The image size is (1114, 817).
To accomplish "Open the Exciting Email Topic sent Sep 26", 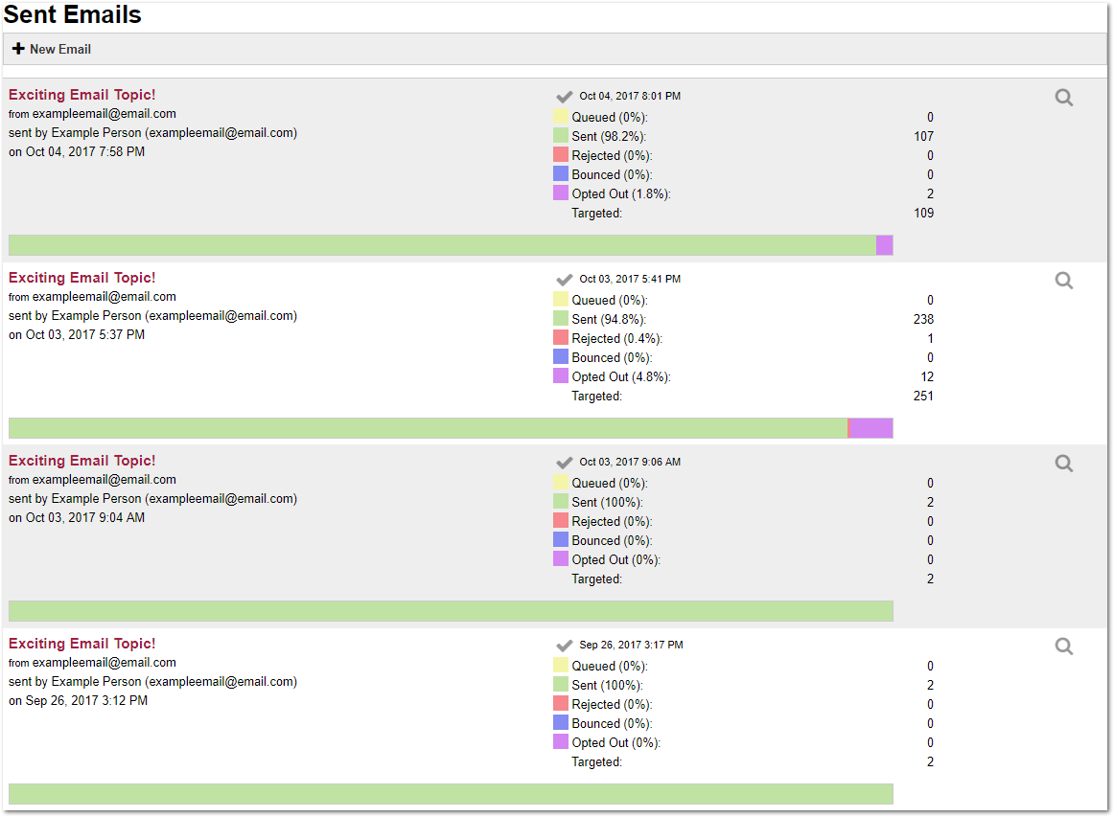I will click(x=81, y=644).
